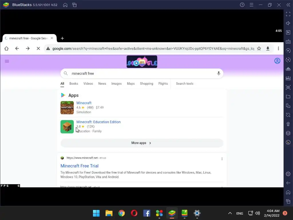The height and width of the screenshot is (220, 293).
Task: Open BlueStacks help icon
Action: (x=242, y=5)
